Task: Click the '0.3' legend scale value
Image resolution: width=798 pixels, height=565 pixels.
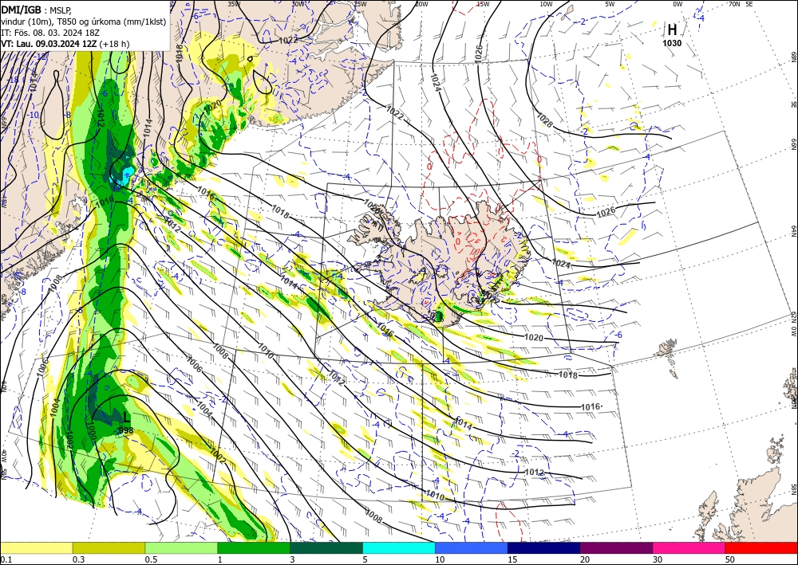Action: point(78,559)
